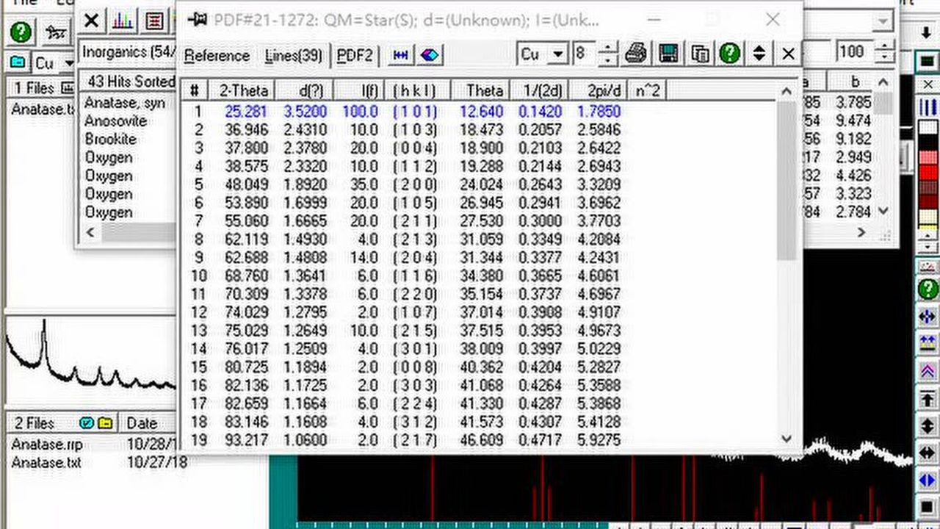Open help with green question mark in PDF dialog
Screen dimensions: 940x529
[x=729, y=54]
